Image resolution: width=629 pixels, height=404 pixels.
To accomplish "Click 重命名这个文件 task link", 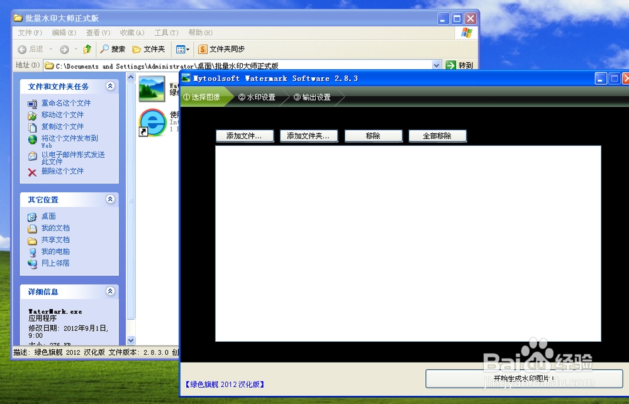I will point(66,103).
